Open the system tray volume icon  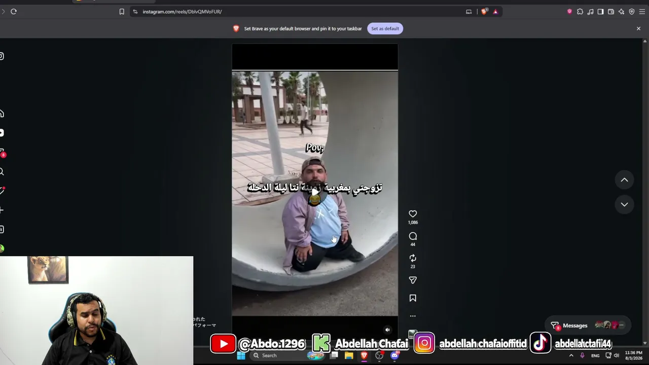click(x=617, y=356)
